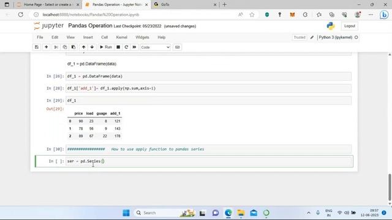392x220 pixels.
Task: Click the browser profile avatar
Action: 358,15
